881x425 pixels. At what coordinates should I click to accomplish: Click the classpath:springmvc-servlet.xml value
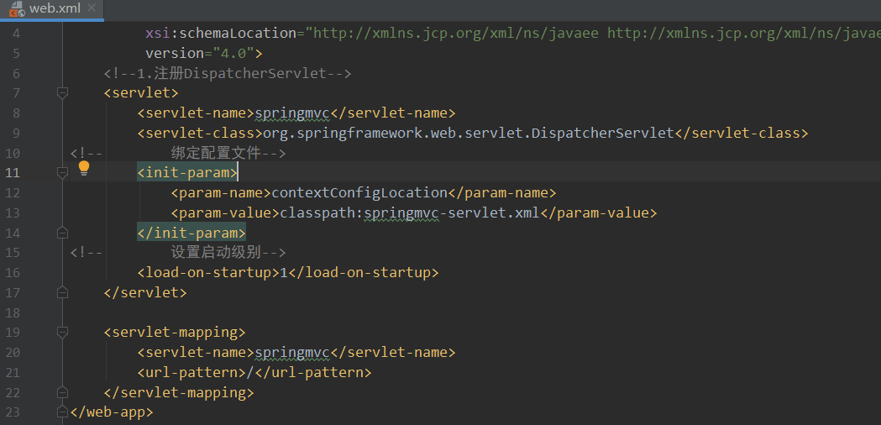click(410, 213)
